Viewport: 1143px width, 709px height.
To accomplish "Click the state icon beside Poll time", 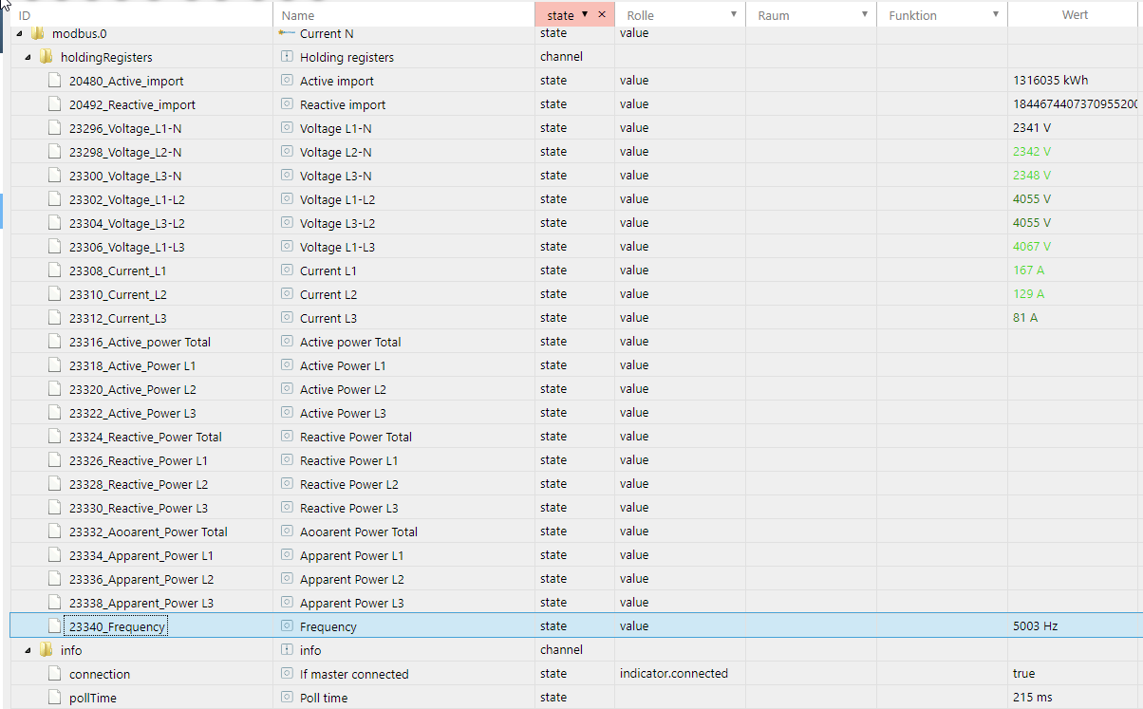I will [x=287, y=698].
